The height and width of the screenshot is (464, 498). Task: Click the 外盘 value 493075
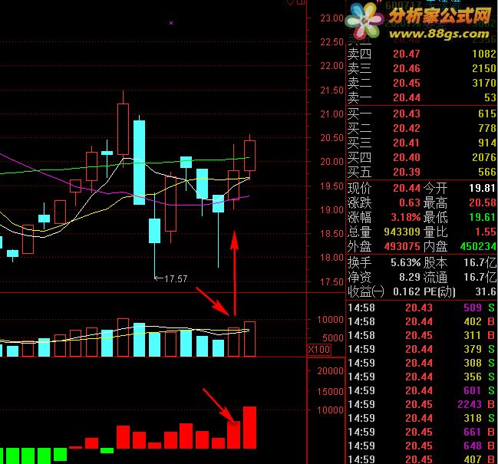(x=402, y=247)
